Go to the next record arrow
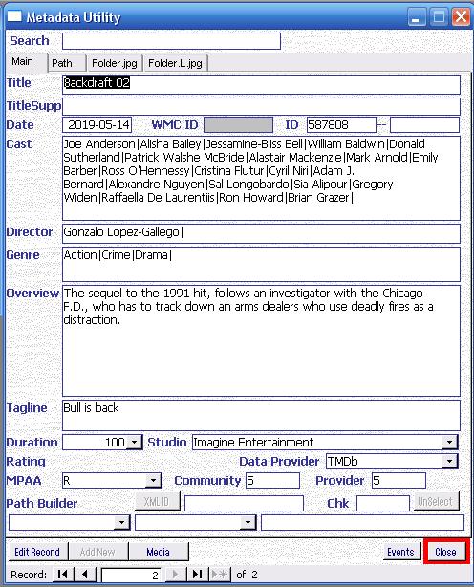Viewport: 474px width, 587px height. pyautogui.click(x=175, y=575)
